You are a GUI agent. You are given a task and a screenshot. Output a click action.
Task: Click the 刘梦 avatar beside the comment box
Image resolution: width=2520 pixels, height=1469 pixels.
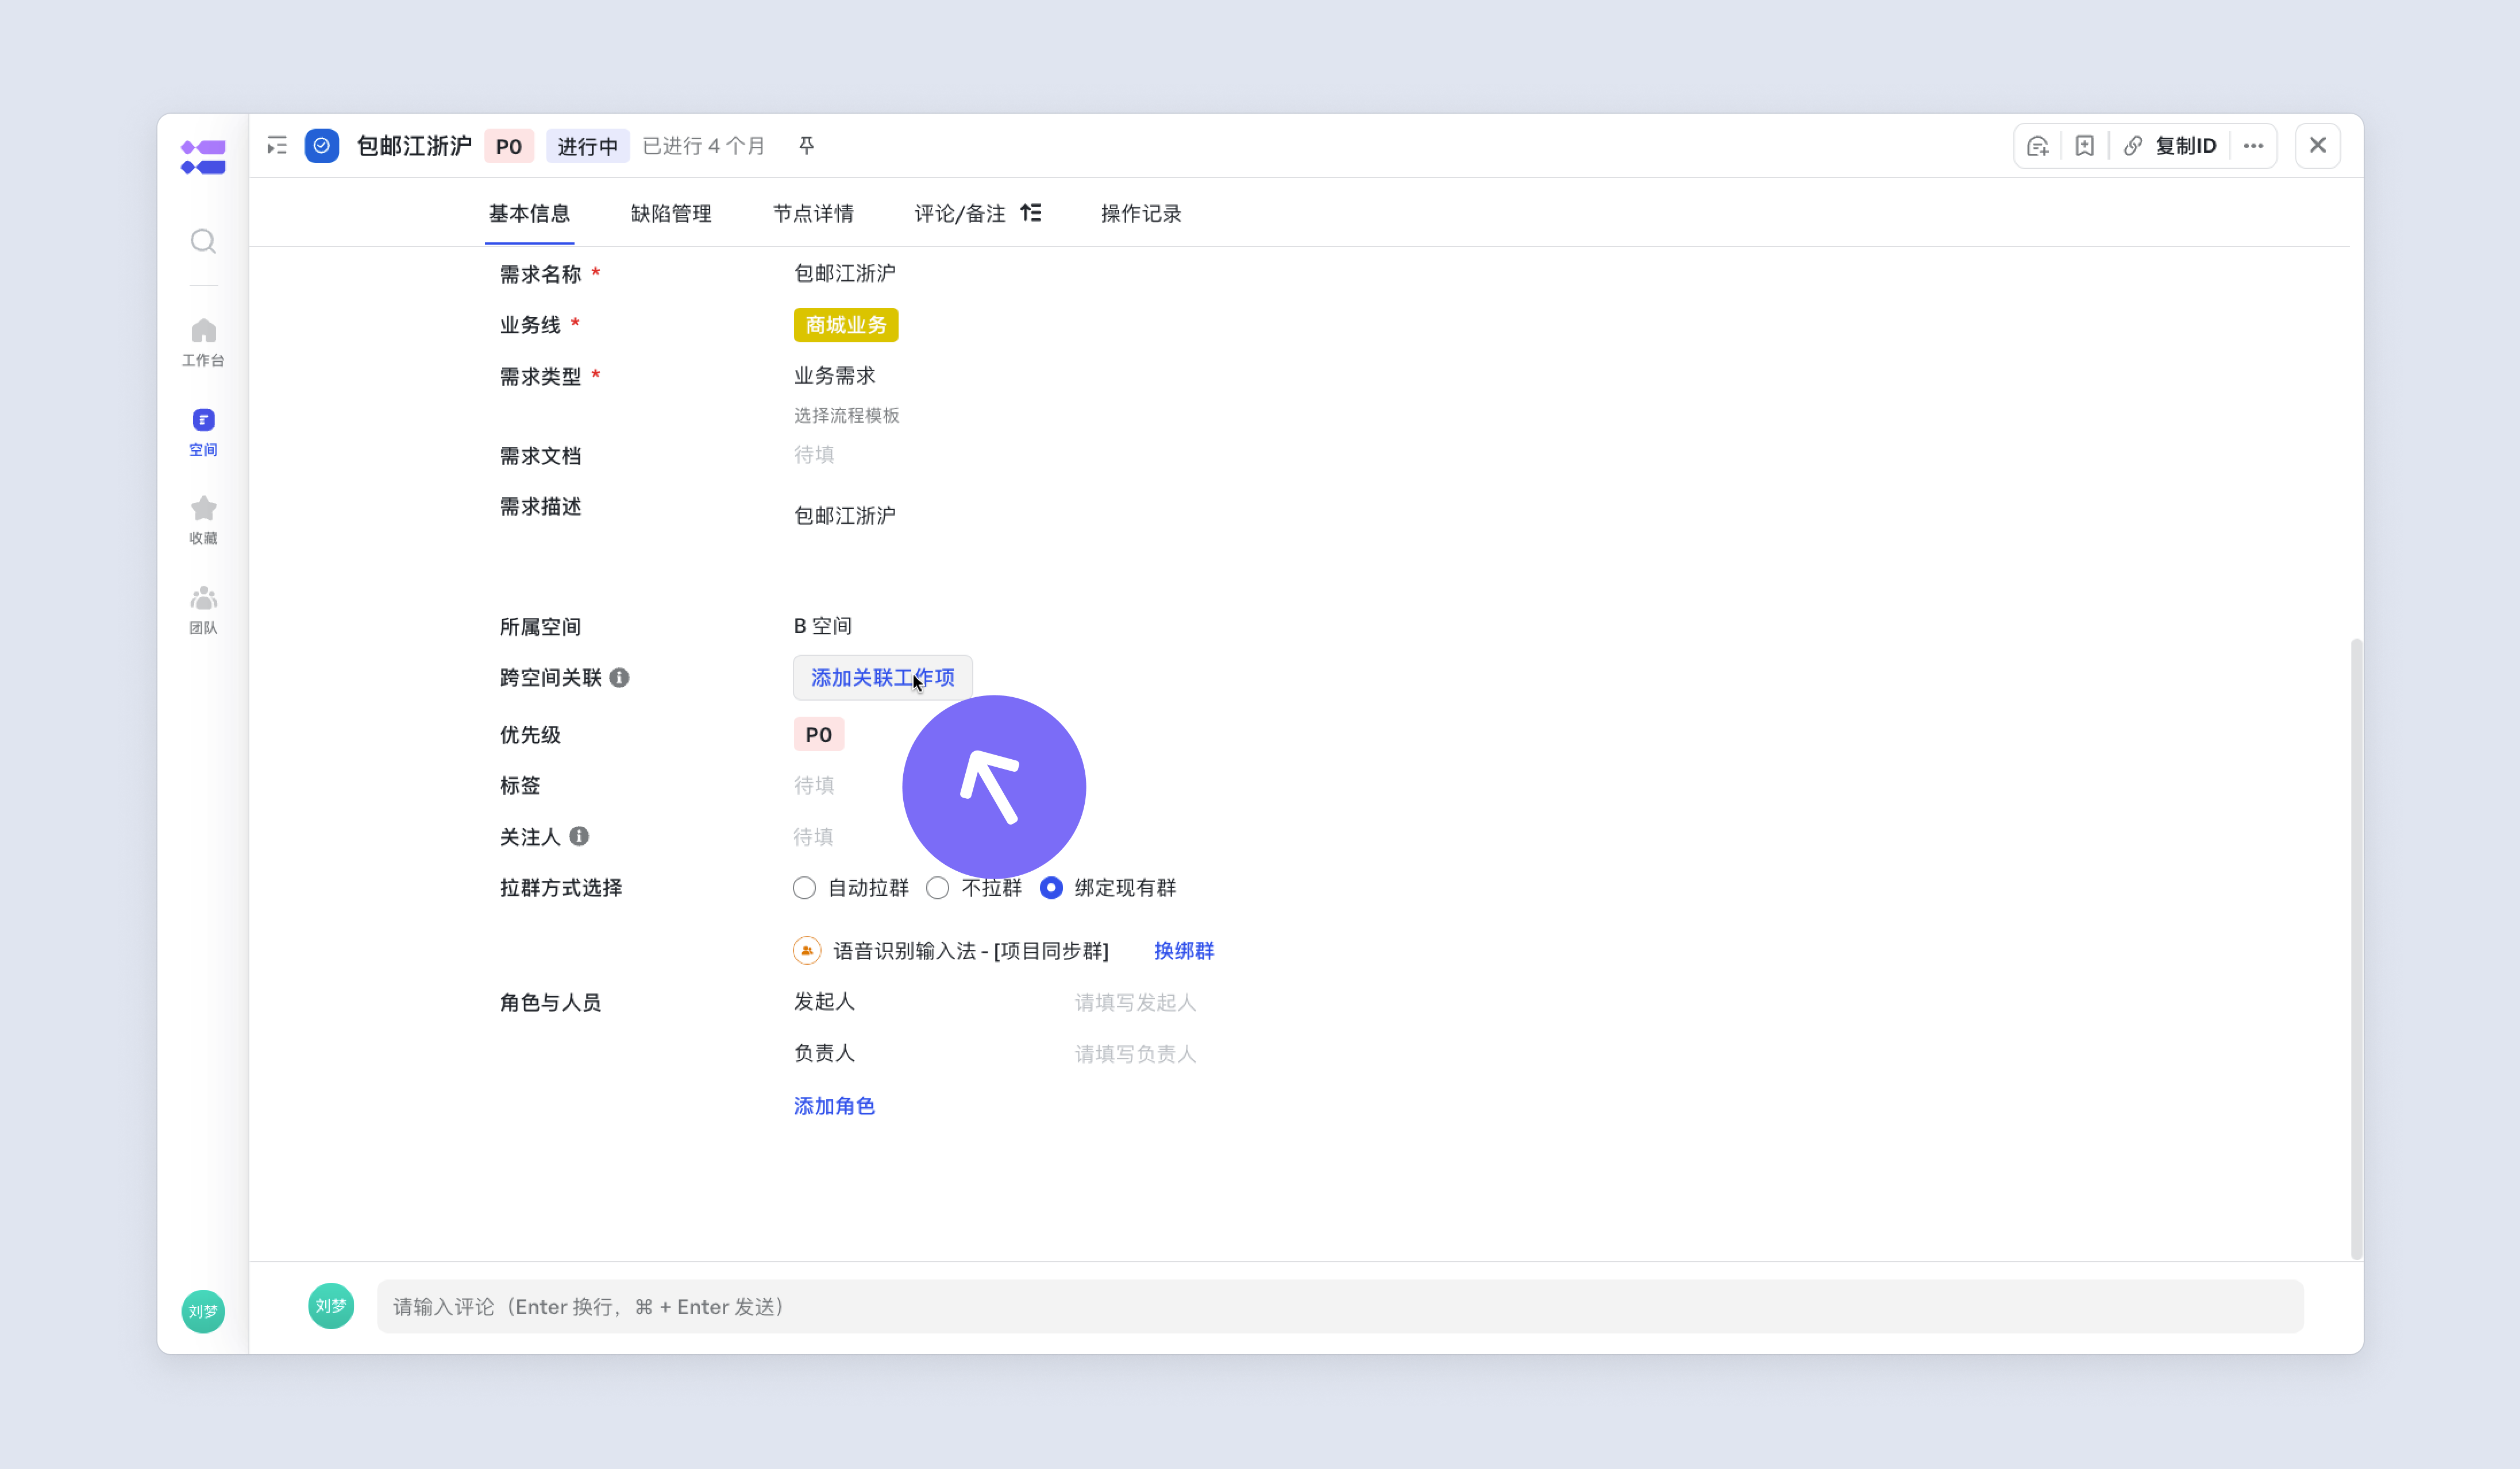(x=331, y=1306)
